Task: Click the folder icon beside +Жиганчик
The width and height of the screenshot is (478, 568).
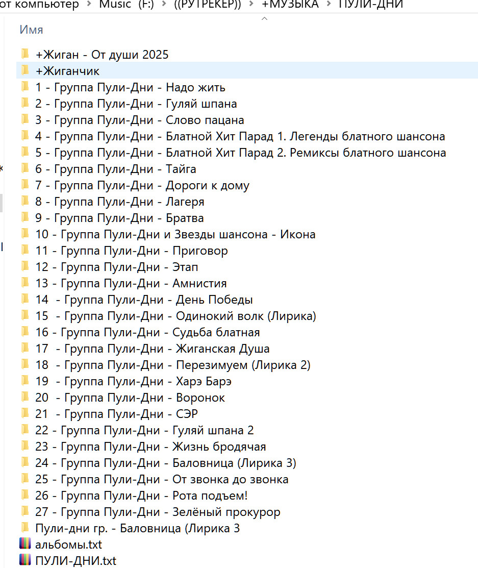Action: [24, 70]
